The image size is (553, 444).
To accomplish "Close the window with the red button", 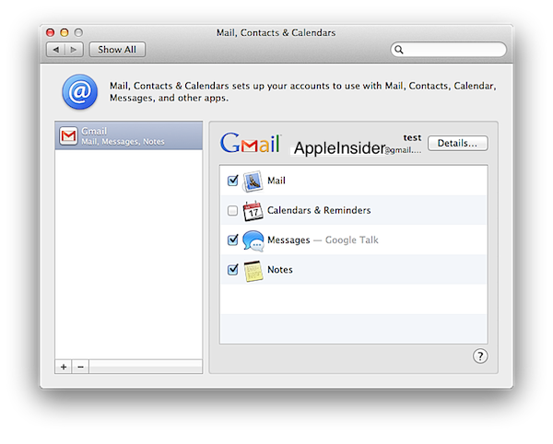I will tap(51, 32).
